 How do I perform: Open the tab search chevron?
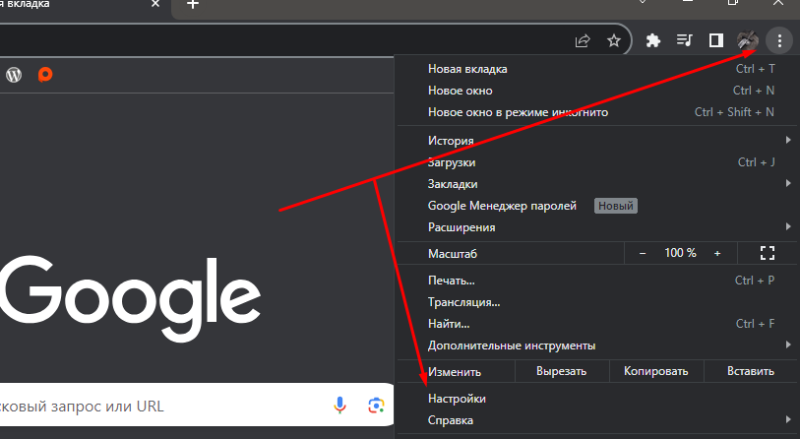(x=643, y=3)
